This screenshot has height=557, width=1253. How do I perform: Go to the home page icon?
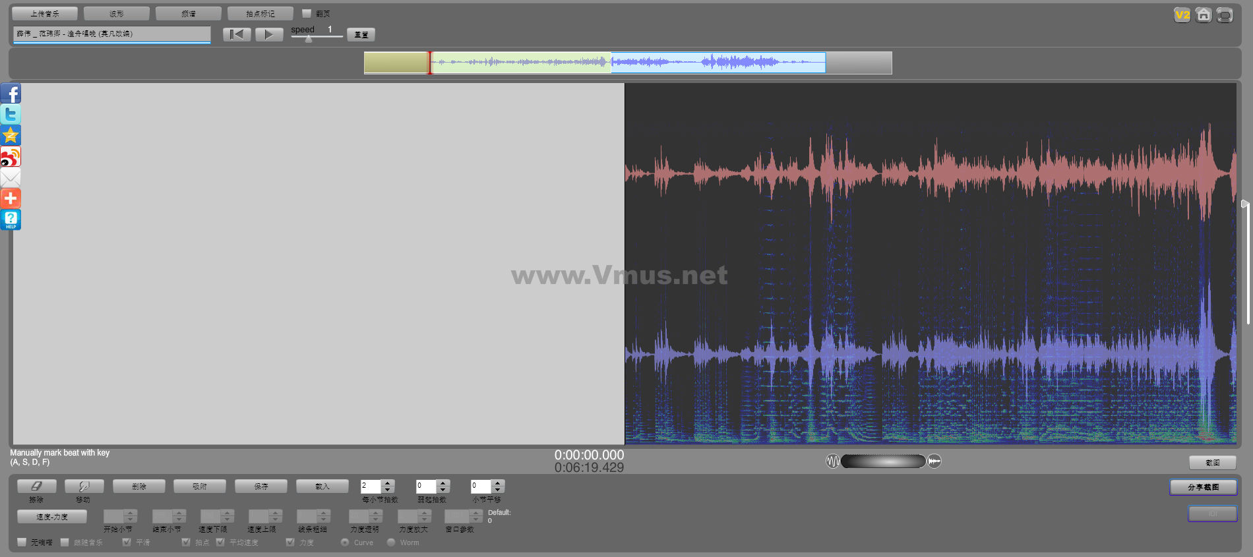click(x=1204, y=15)
